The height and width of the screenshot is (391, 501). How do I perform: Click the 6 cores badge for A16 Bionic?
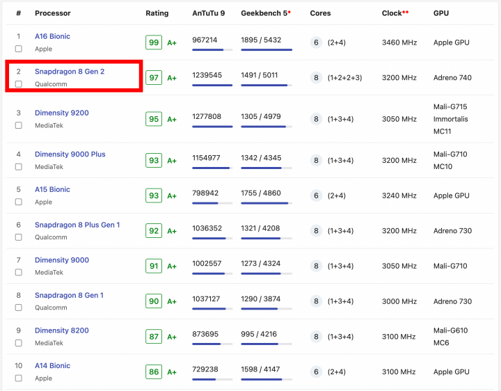(x=316, y=42)
